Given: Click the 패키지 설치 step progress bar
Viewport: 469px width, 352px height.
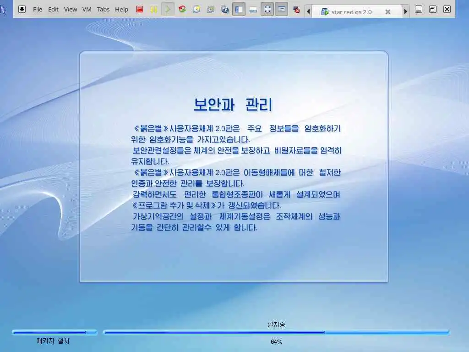Looking at the screenshot, I should pyautogui.click(x=55, y=332).
